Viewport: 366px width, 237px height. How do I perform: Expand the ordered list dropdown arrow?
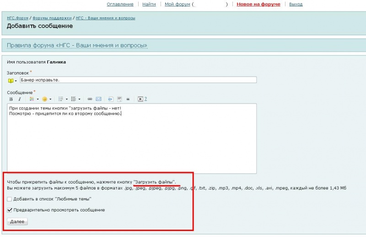point(66,99)
